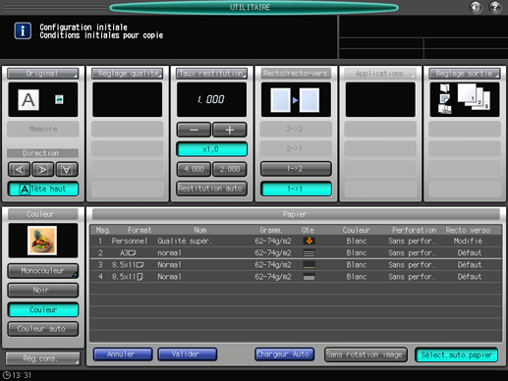Decrease the zoom ratio with minus button
The image size is (508, 381).
pos(194,130)
